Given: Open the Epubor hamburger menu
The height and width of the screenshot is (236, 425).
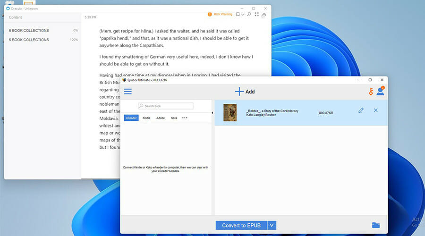Looking at the screenshot, I should (x=128, y=92).
